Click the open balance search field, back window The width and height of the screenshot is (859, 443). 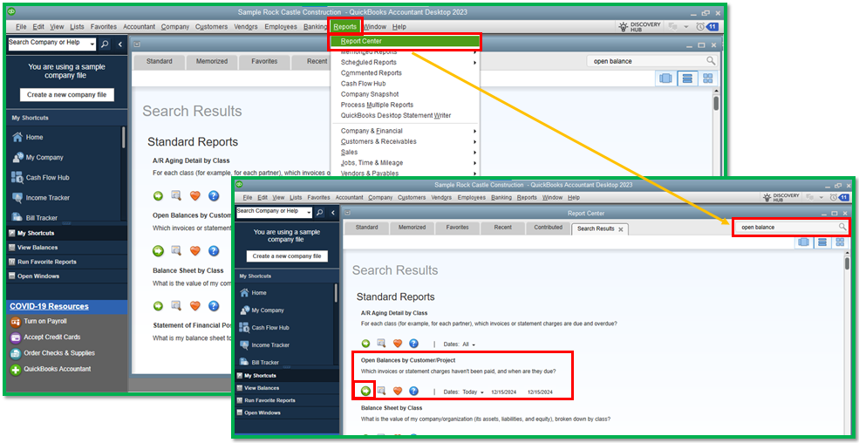click(x=651, y=61)
